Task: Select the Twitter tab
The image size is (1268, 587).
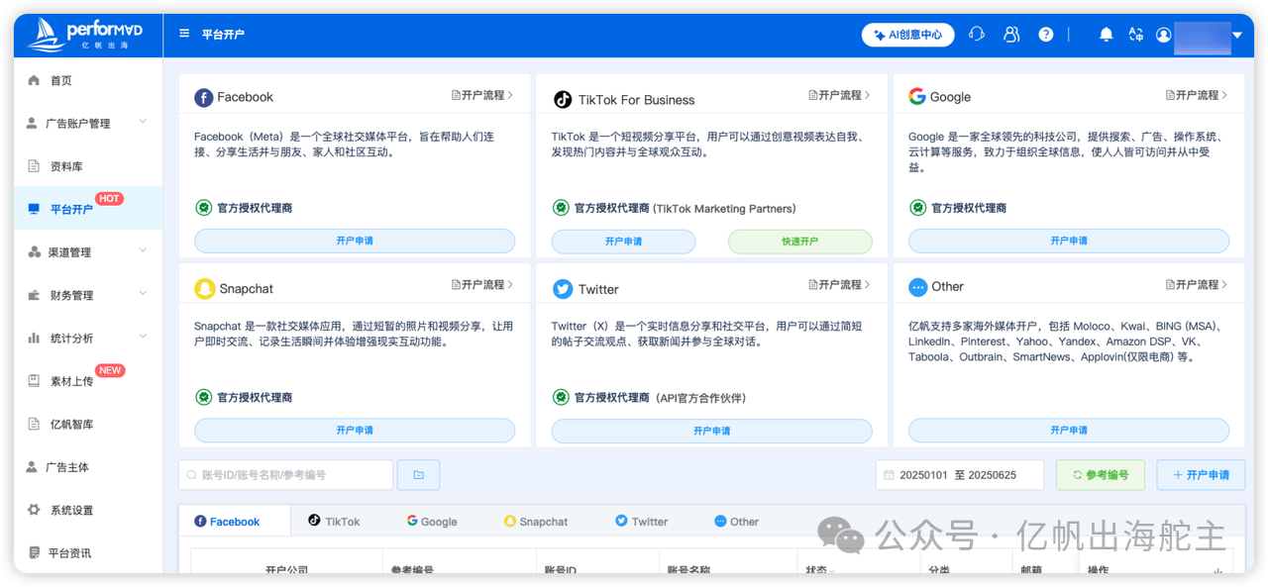Action: click(x=641, y=522)
